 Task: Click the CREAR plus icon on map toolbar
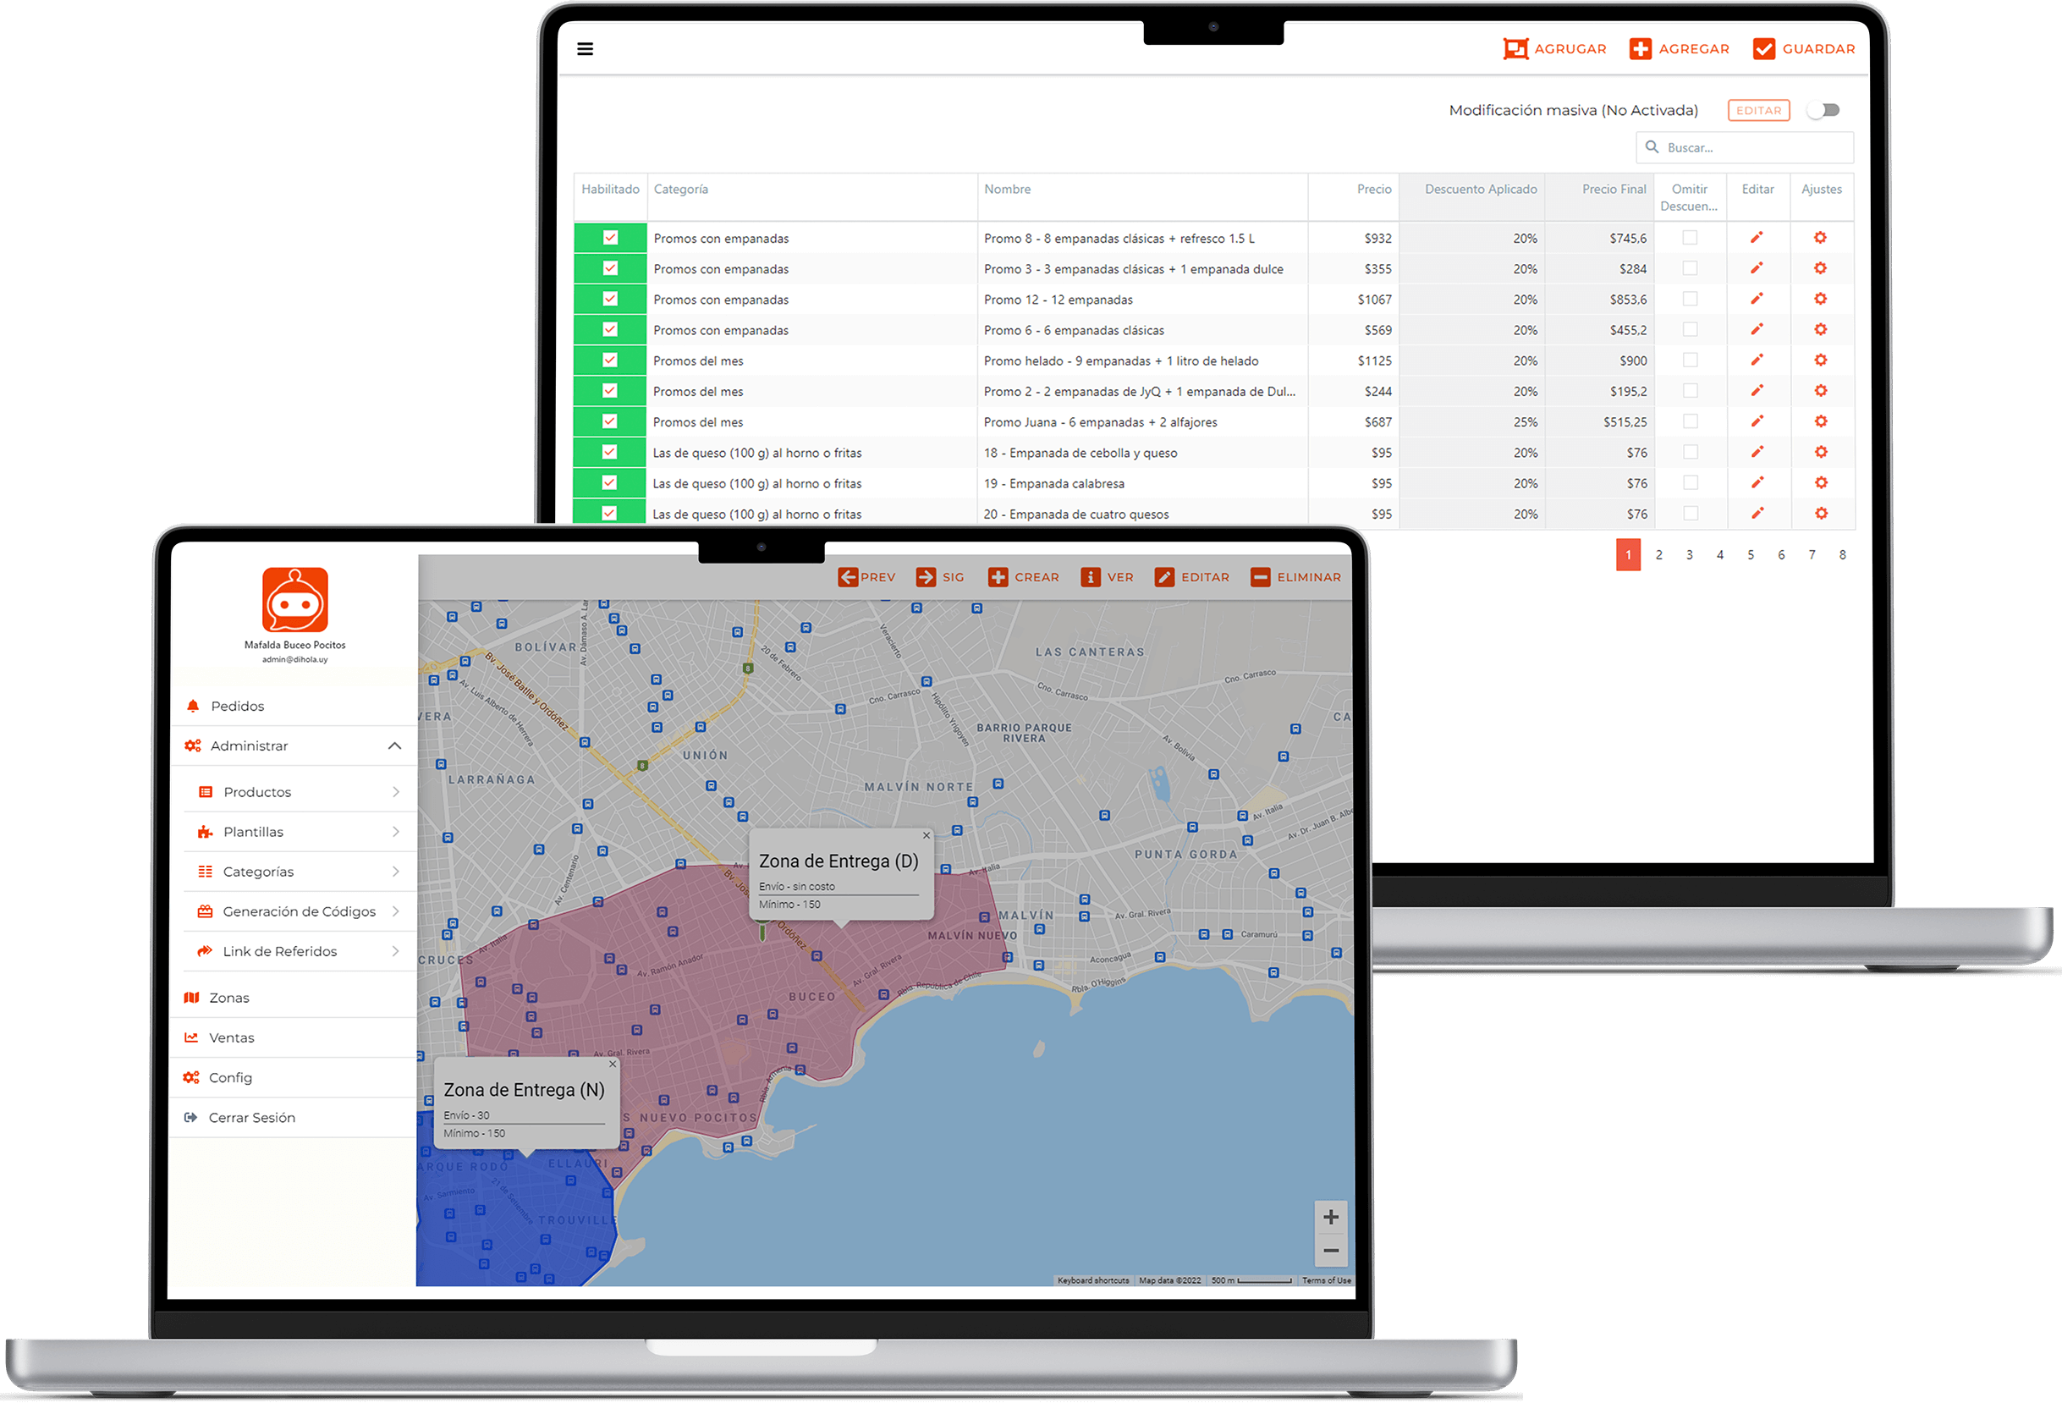click(998, 577)
